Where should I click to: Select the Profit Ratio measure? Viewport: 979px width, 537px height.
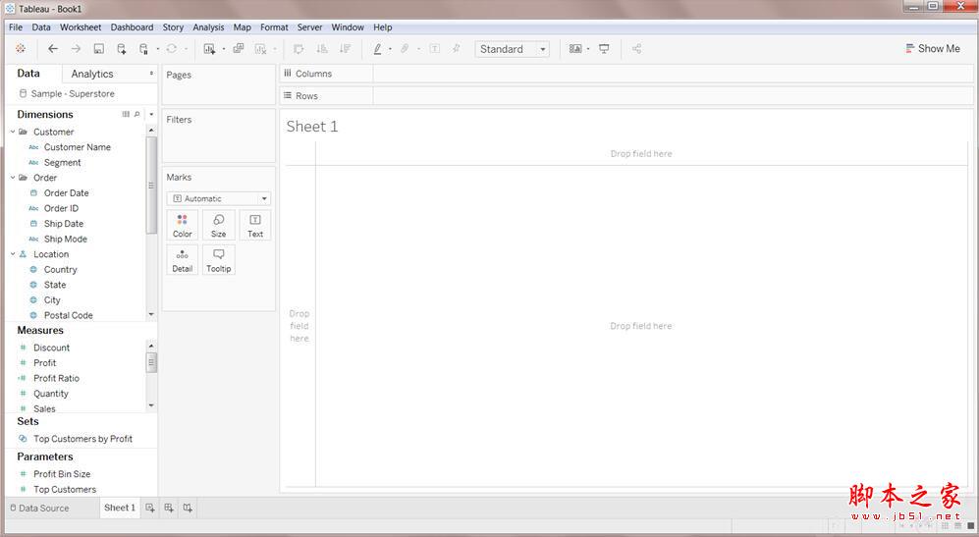(56, 378)
